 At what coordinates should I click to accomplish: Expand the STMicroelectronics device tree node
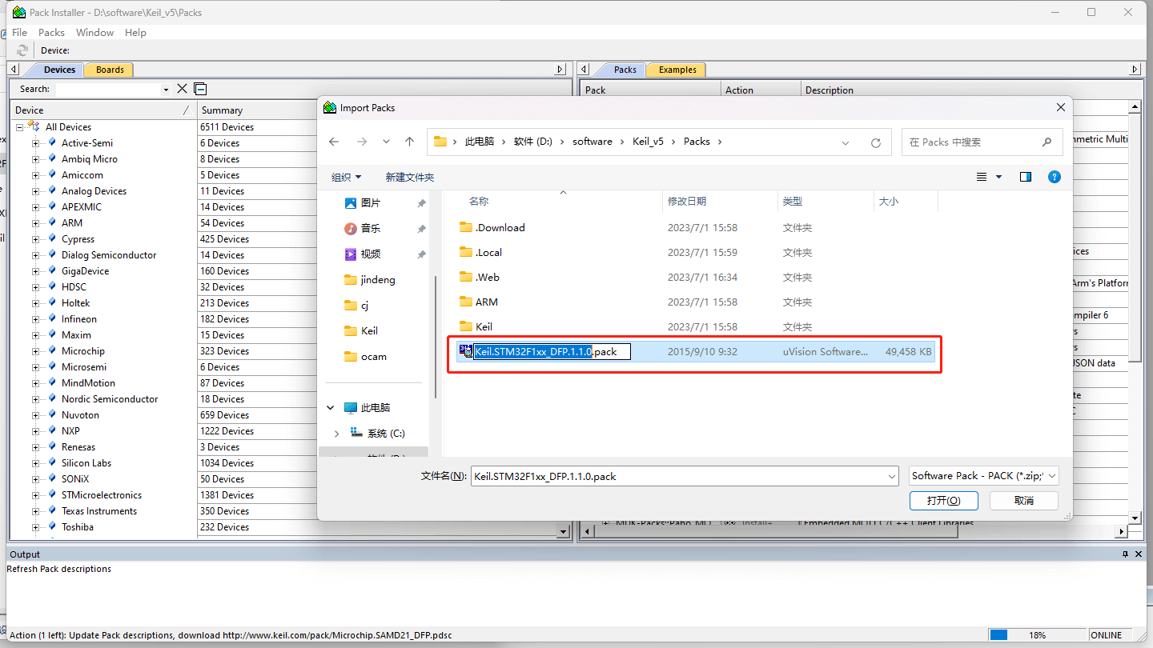pos(35,495)
